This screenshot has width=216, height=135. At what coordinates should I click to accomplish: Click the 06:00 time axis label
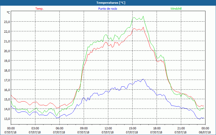(59, 129)
